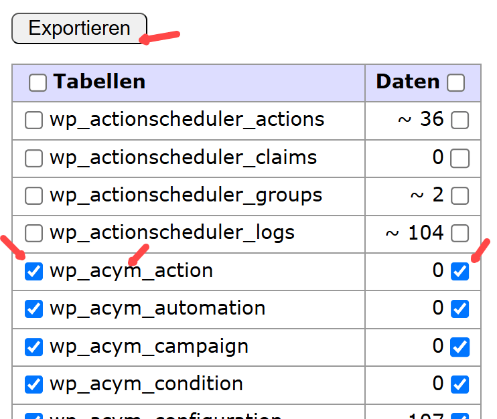Uncheck the data checkbox for wp_acym_campaign
Viewport: 497px width, 419px height.
click(x=459, y=347)
